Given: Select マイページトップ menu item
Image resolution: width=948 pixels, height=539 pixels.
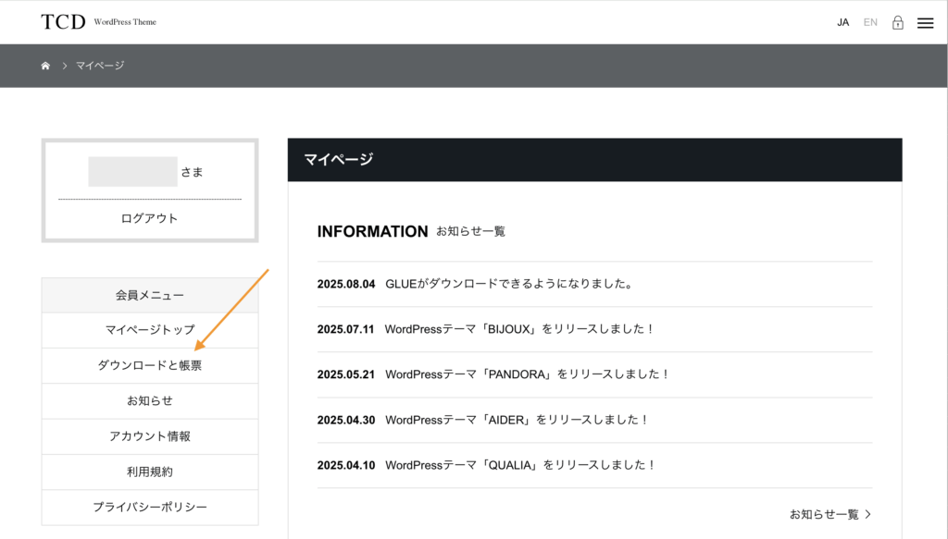Looking at the screenshot, I should click(150, 330).
